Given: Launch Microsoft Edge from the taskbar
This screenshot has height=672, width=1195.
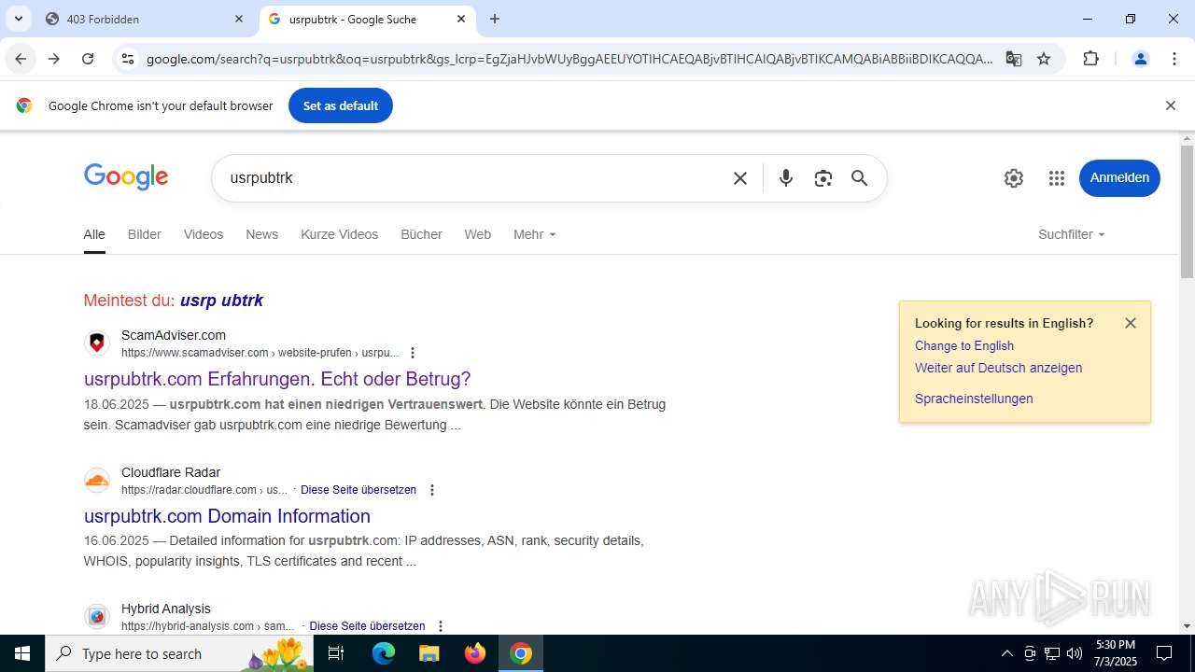Looking at the screenshot, I should click(x=384, y=653).
